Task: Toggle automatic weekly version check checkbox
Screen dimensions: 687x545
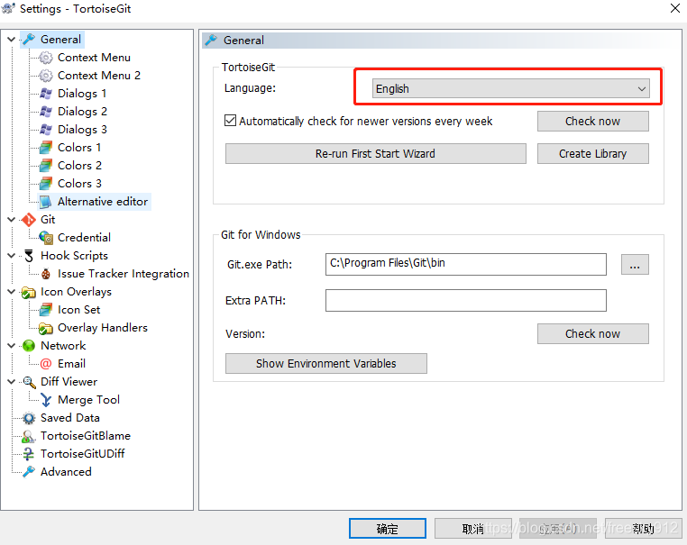Action: (231, 121)
